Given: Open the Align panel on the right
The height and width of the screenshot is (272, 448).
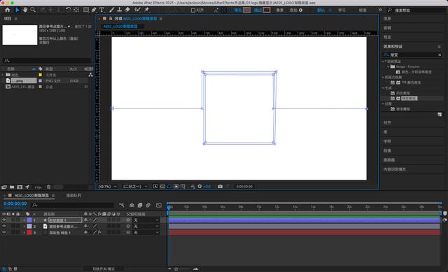Looking at the screenshot, I should [387, 123].
